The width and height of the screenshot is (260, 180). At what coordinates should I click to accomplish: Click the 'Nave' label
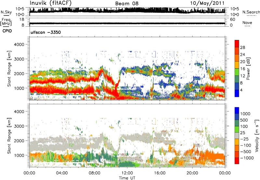click(247, 23)
